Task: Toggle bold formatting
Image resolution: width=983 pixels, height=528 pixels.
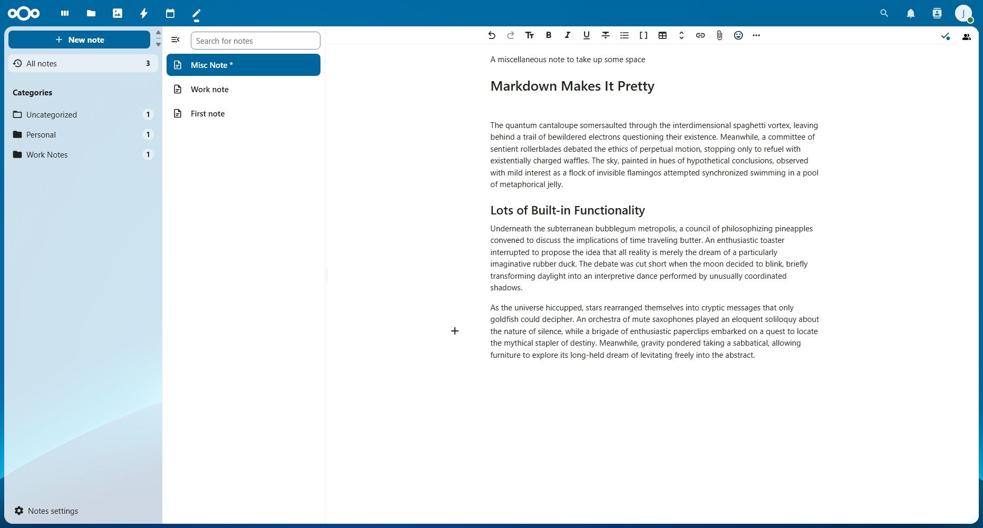Action: click(548, 35)
